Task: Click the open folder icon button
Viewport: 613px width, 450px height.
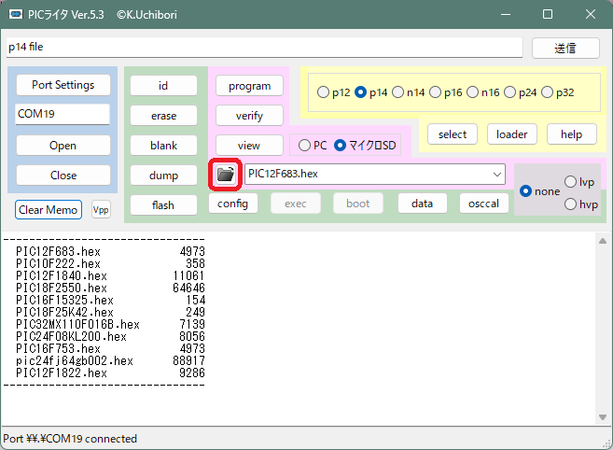Action: point(225,175)
